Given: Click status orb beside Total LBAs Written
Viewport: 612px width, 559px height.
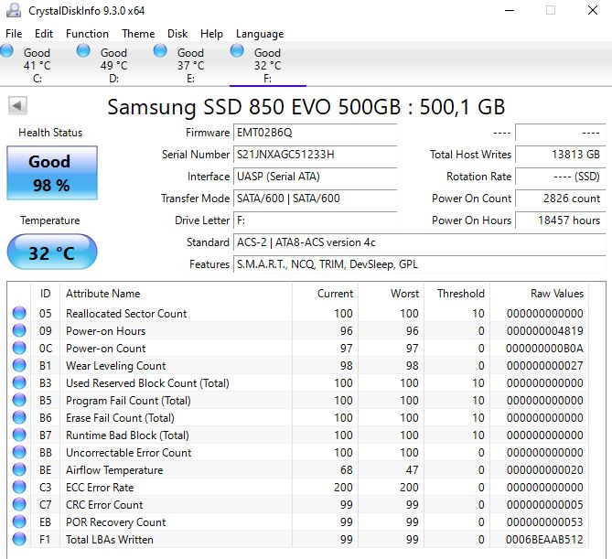Looking at the screenshot, I should coord(19,540).
